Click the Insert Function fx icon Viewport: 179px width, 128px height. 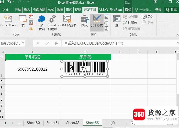[x=56, y=43]
